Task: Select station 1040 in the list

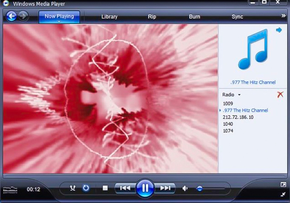Action: [x=228, y=124]
